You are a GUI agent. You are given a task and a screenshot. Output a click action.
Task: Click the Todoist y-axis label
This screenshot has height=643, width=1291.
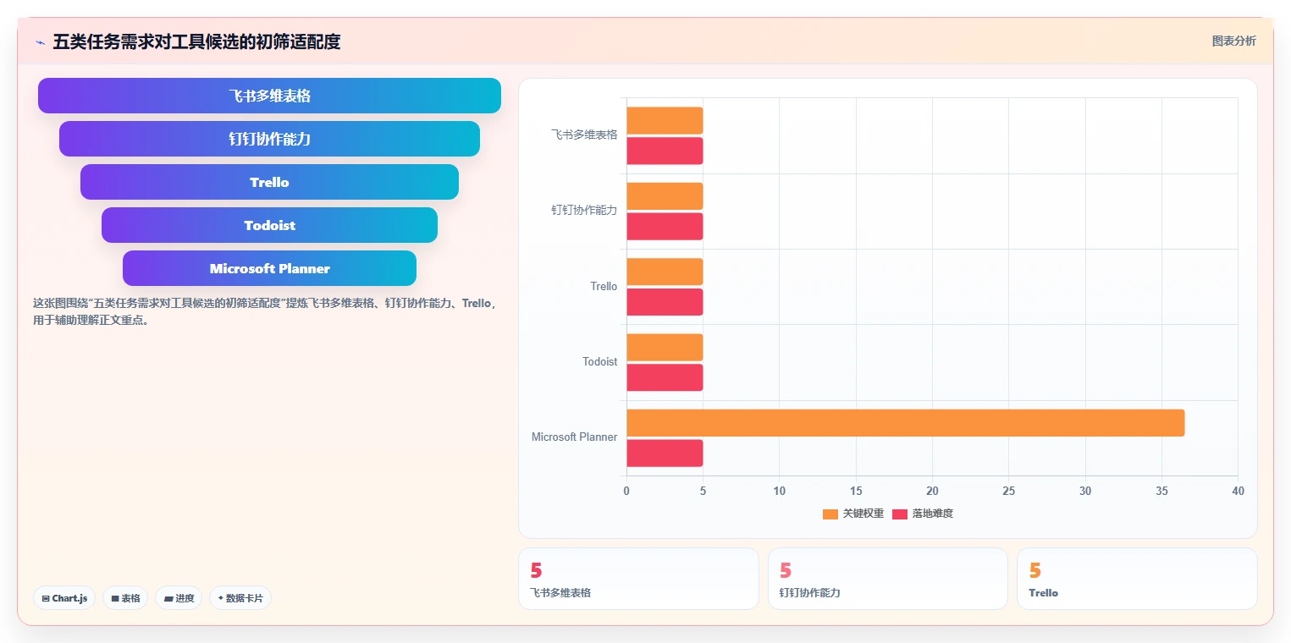click(599, 362)
